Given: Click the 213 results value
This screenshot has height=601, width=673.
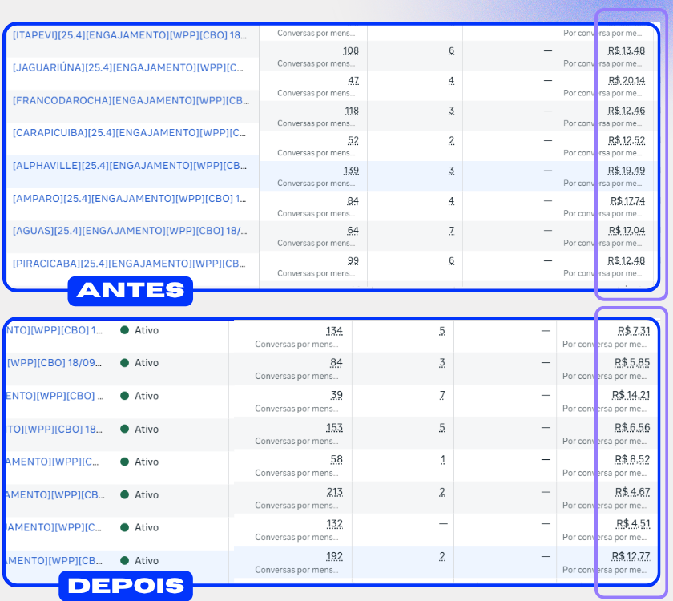Looking at the screenshot, I should pos(334,492).
